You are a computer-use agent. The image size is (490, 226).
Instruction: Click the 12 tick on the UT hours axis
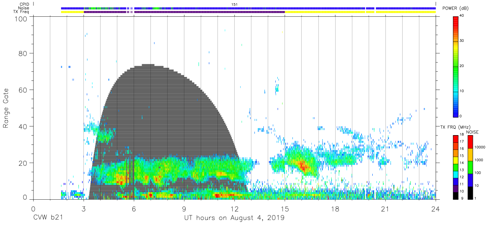coord(234,209)
